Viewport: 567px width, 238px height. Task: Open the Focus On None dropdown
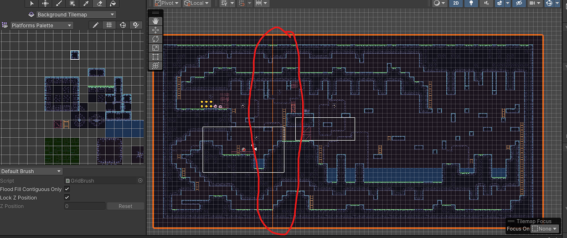pos(544,229)
